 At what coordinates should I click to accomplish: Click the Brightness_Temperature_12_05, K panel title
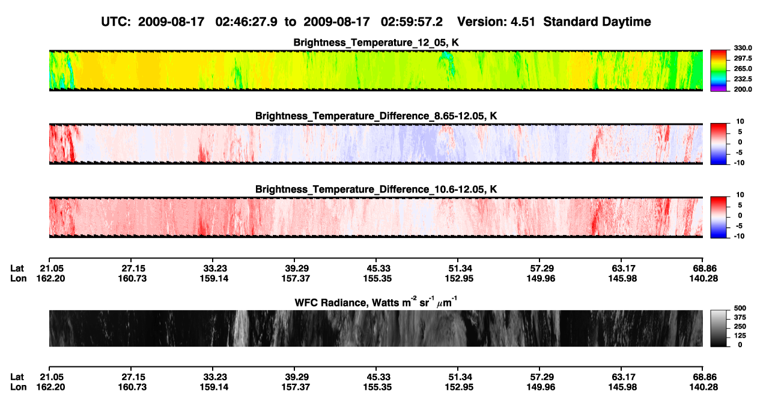(x=376, y=43)
